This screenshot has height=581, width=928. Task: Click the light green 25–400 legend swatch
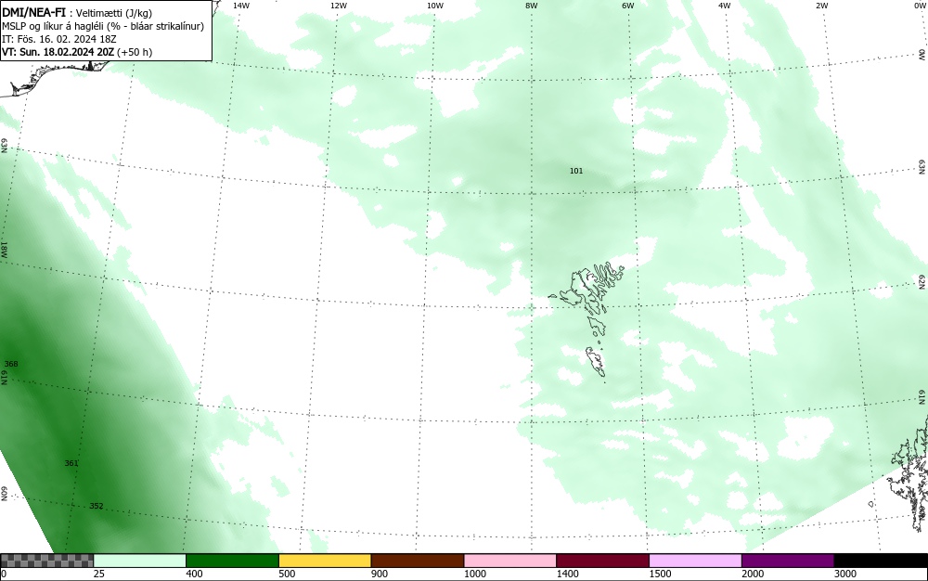pos(140,561)
